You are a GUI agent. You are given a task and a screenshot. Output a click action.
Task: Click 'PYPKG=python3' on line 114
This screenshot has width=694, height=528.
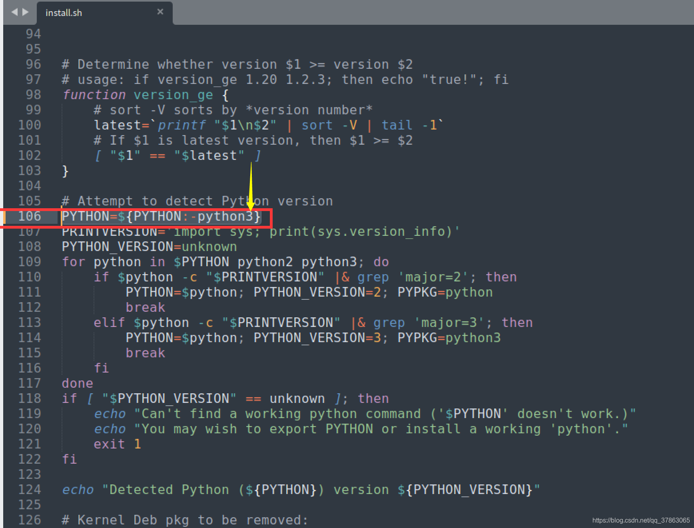(449, 338)
